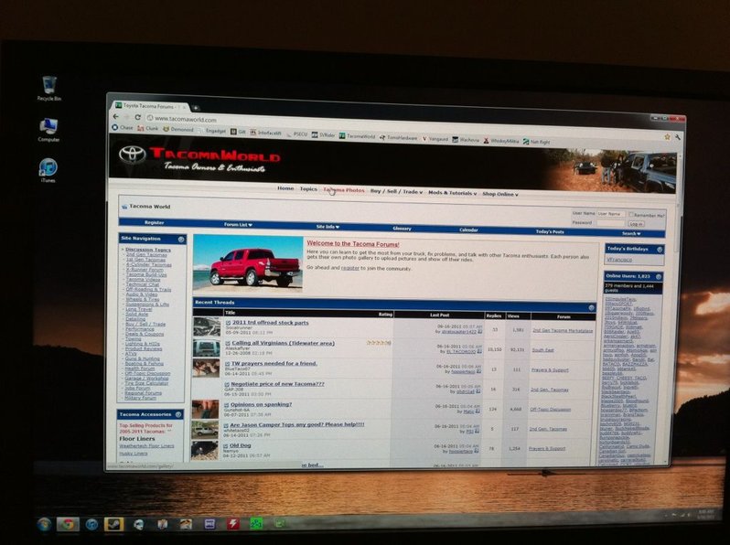Viewport: 730px width, 545px height.
Task: Open the 'Old Dog' thread
Action: coord(241,445)
